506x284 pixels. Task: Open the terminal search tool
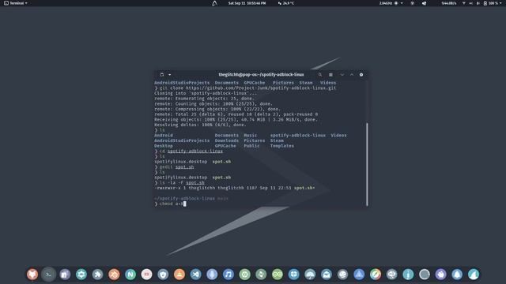tap(320, 75)
